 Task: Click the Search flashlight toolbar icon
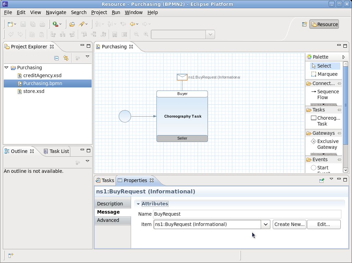click(82, 24)
